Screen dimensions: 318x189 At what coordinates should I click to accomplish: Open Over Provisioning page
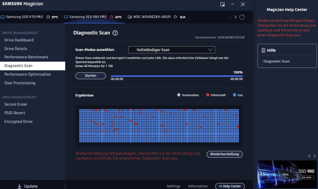tap(20, 83)
